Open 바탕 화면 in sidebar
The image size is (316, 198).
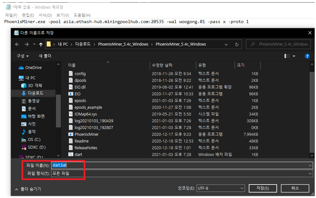click(x=33, y=116)
